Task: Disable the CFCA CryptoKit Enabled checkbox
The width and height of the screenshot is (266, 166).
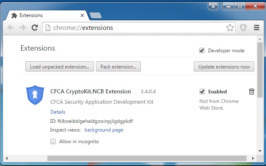Action: [x=202, y=91]
